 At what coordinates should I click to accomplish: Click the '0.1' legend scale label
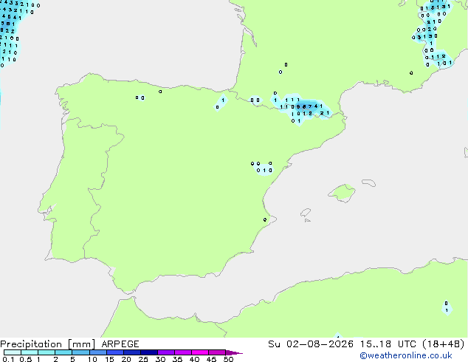click(8, 359)
